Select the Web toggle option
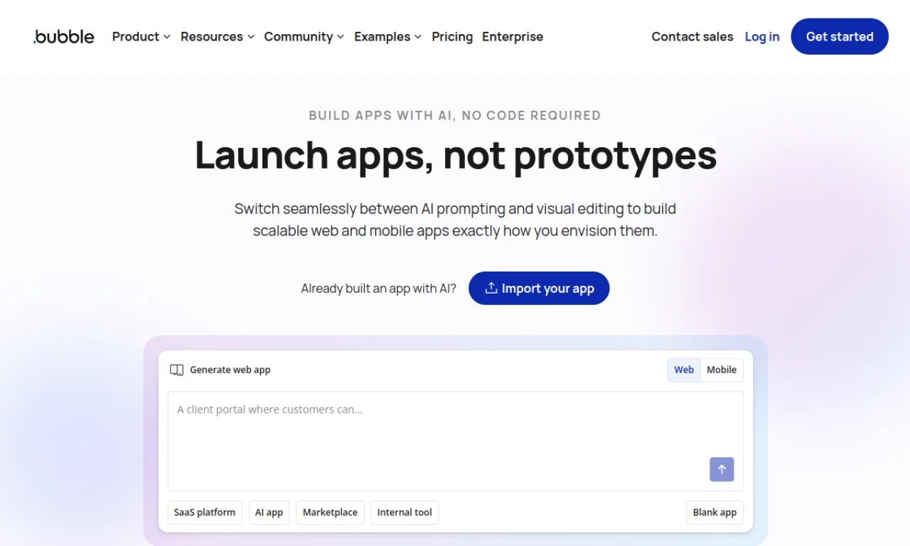 (x=684, y=370)
